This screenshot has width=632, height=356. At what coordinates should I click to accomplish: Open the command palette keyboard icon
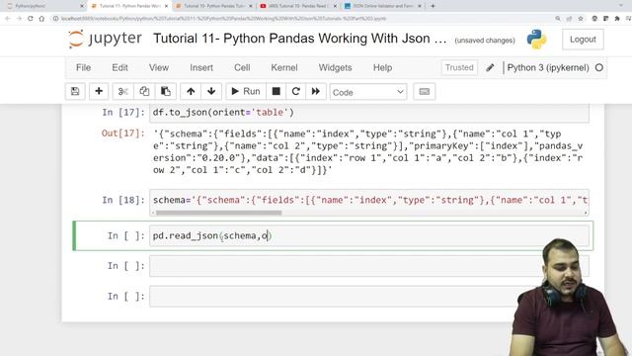(x=424, y=92)
